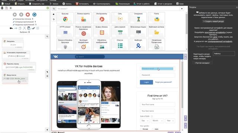Image resolution: width=238 pixels, height=133 pixels.
Task: Click the checkmark icon in scenario toolbar
Action: 33,28
